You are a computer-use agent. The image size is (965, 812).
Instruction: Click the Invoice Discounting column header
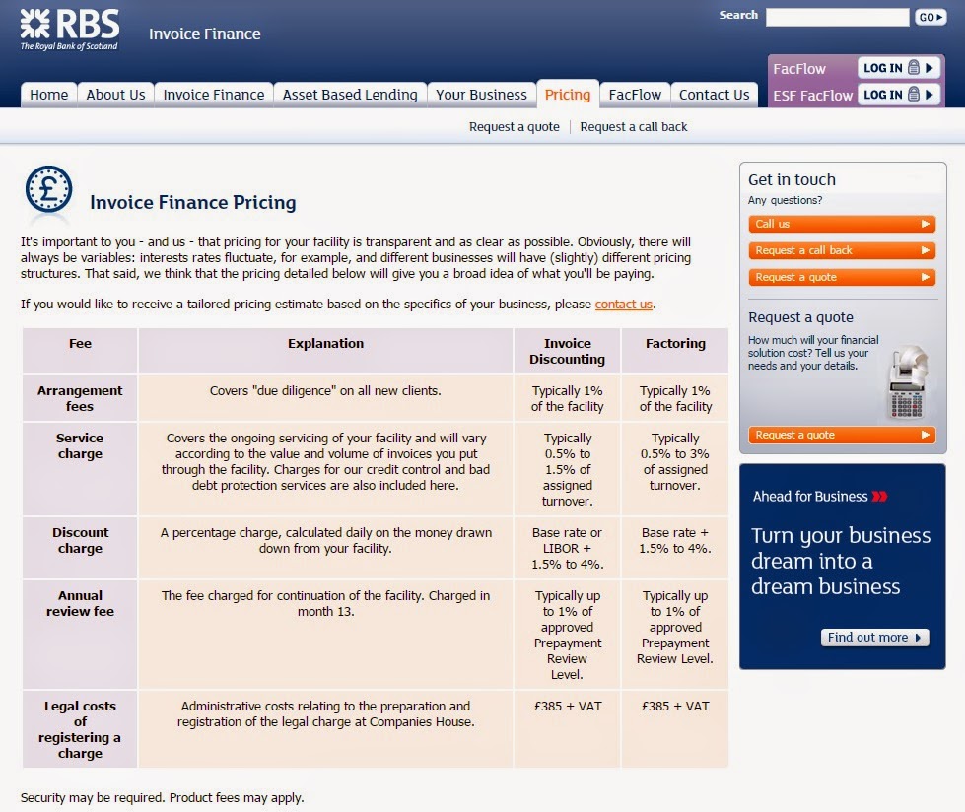(567, 351)
